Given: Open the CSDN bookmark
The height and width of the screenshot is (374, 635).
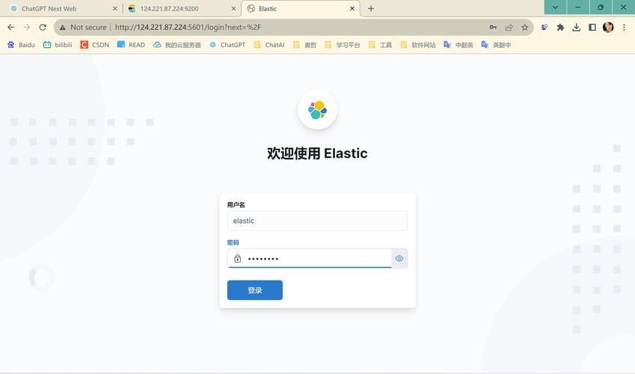Looking at the screenshot, I should coord(95,45).
